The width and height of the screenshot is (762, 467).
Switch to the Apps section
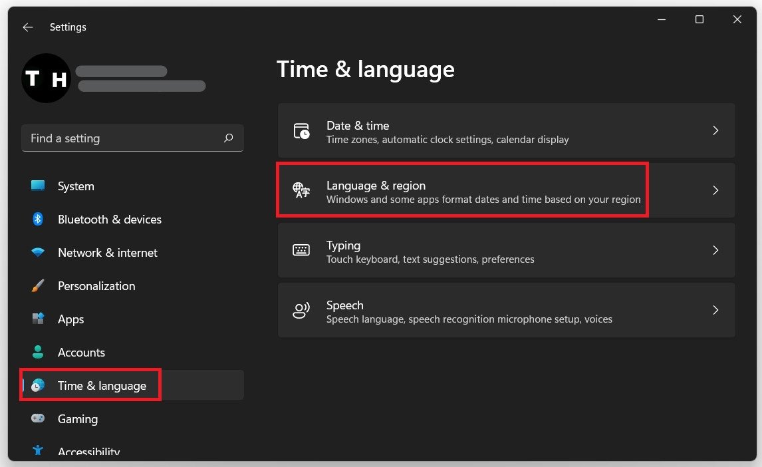click(x=70, y=319)
